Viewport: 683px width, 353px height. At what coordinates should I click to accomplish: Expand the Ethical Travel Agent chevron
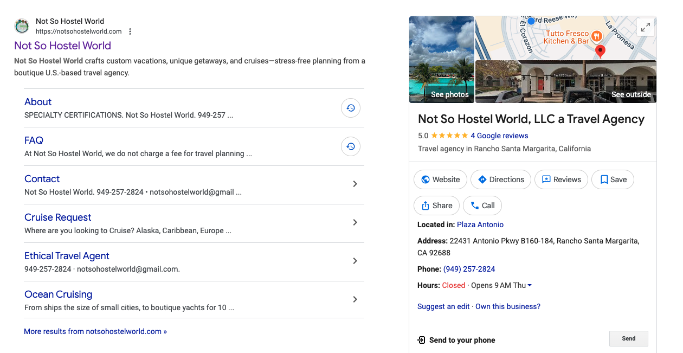coord(355,261)
